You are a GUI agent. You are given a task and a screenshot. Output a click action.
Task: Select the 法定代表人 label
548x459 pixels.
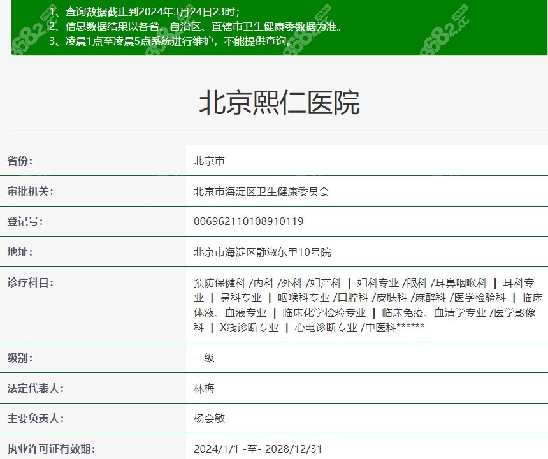tap(36, 388)
